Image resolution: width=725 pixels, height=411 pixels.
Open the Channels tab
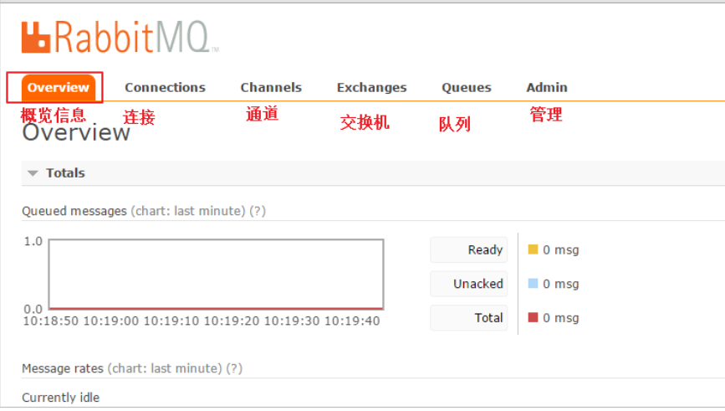click(x=271, y=87)
